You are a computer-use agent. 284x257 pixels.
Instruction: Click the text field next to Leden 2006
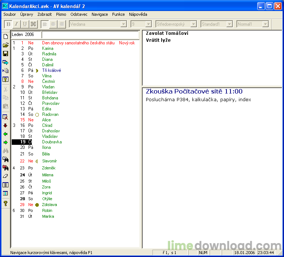[90, 34]
